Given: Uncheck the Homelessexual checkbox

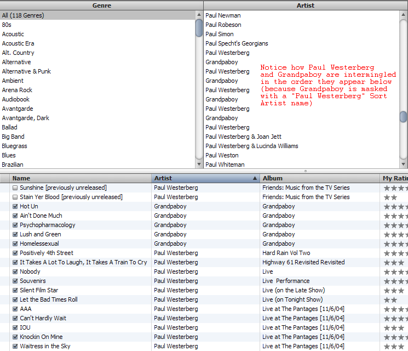Looking at the screenshot, I should coord(15,244).
